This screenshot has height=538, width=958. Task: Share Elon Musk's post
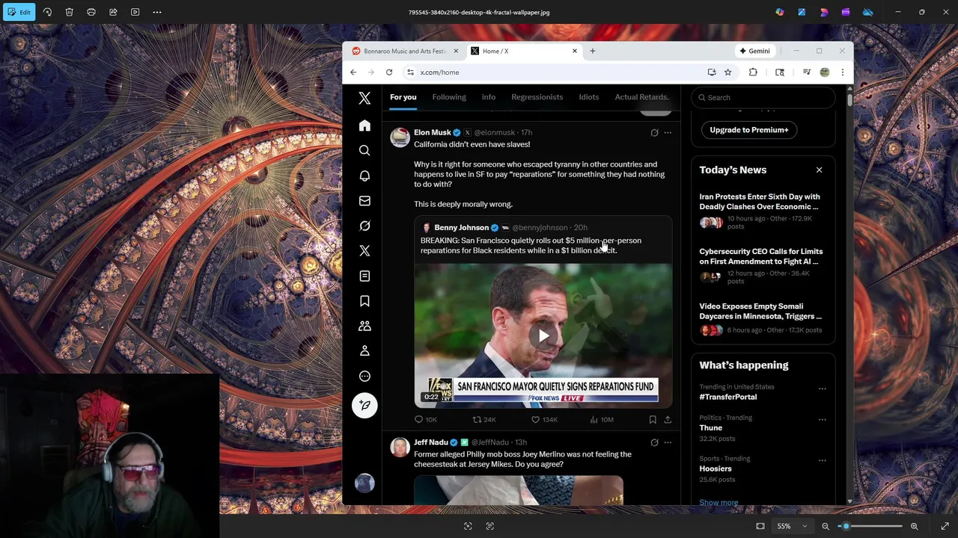[668, 420]
